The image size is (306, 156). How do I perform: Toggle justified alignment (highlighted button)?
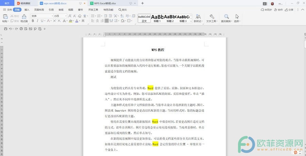(106, 21)
